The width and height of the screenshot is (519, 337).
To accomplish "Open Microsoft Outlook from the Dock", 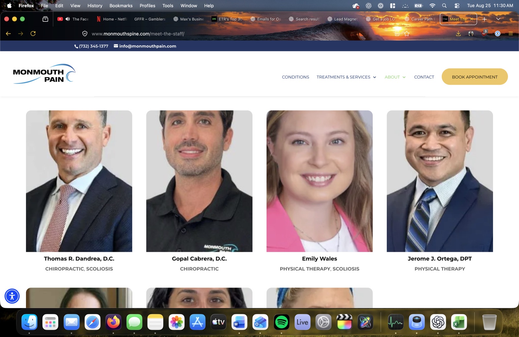I will point(260,322).
